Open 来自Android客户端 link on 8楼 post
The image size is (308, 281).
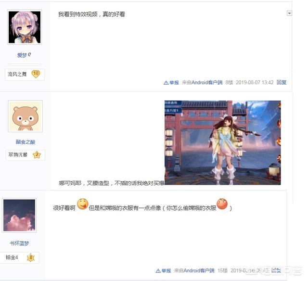[x=202, y=82]
